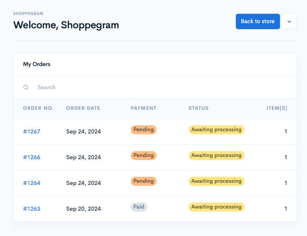Select the Pending badge on order #1266
Image resolution: width=307 pixels, height=236 pixels.
coord(144,155)
